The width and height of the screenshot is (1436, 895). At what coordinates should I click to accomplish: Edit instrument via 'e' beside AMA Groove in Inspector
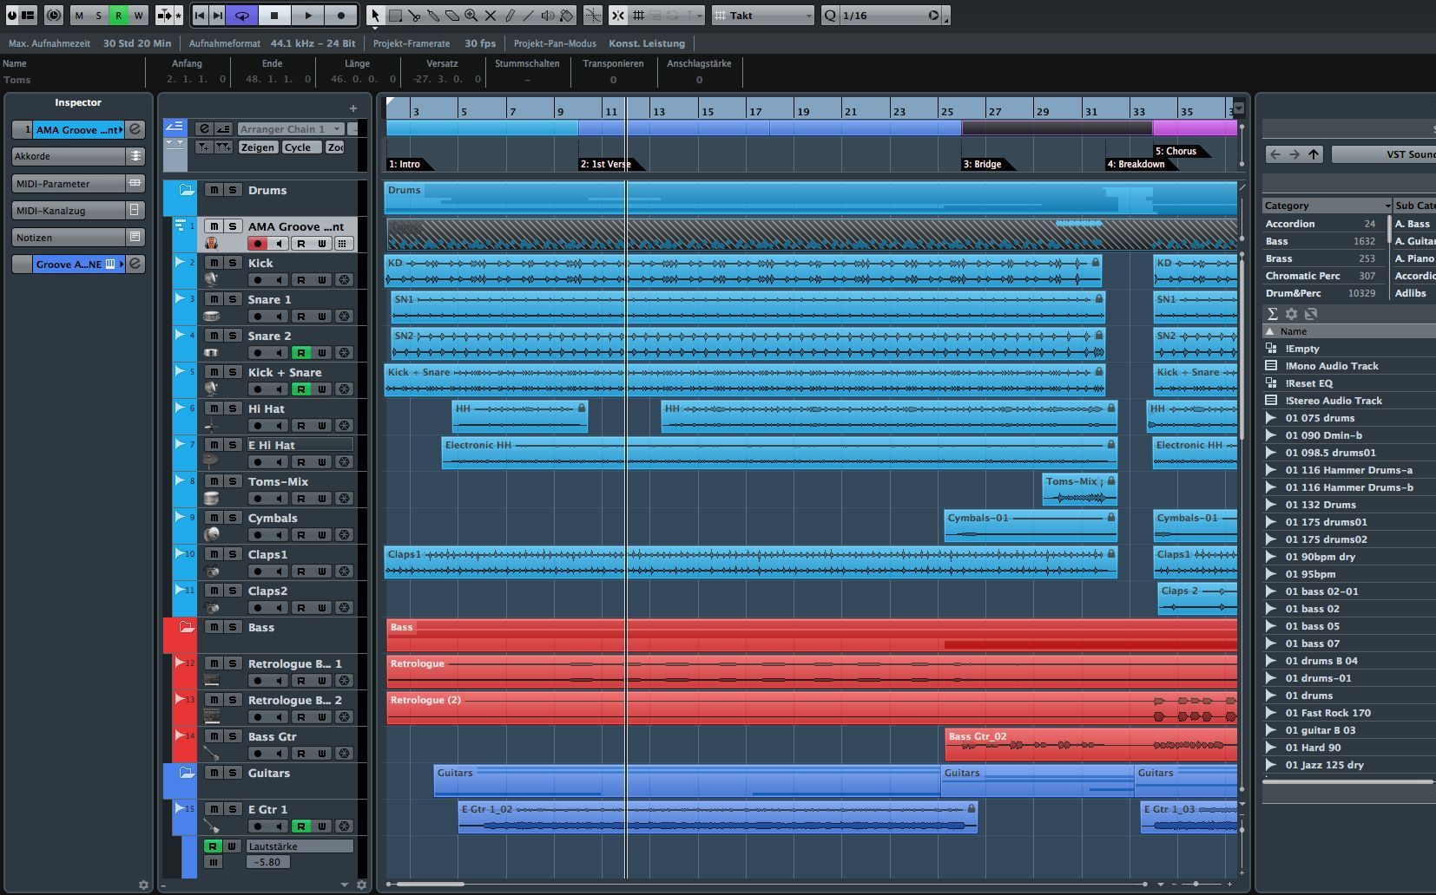click(x=135, y=129)
